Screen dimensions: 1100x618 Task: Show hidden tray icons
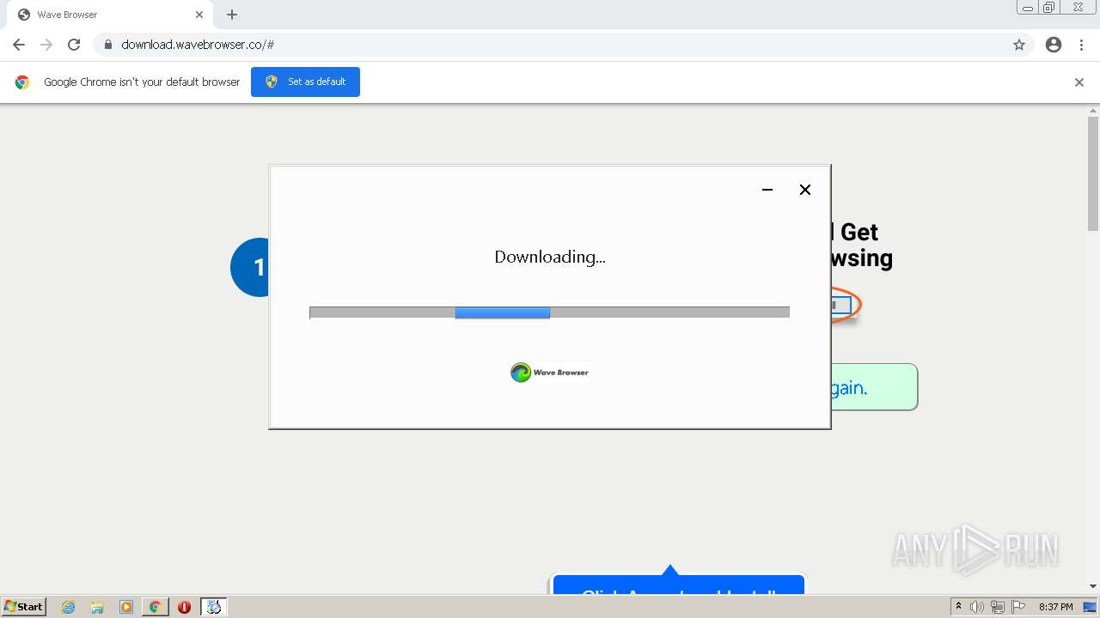tap(958, 607)
